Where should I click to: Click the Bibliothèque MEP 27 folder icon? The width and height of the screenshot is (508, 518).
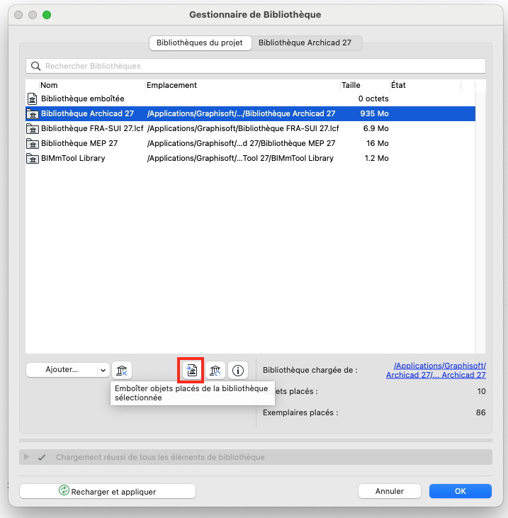click(x=33, y=143)
